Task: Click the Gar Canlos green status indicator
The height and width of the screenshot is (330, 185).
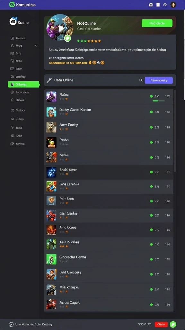Action: coord(151,215)
